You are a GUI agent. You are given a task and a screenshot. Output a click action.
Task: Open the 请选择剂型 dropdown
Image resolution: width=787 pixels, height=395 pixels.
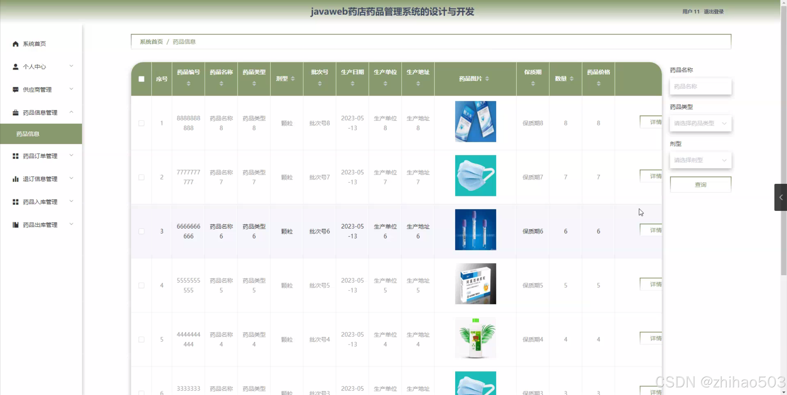[x=700, y=160]
